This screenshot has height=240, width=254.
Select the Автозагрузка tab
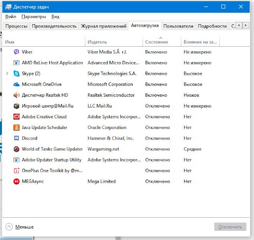click(x=145, y=25)
